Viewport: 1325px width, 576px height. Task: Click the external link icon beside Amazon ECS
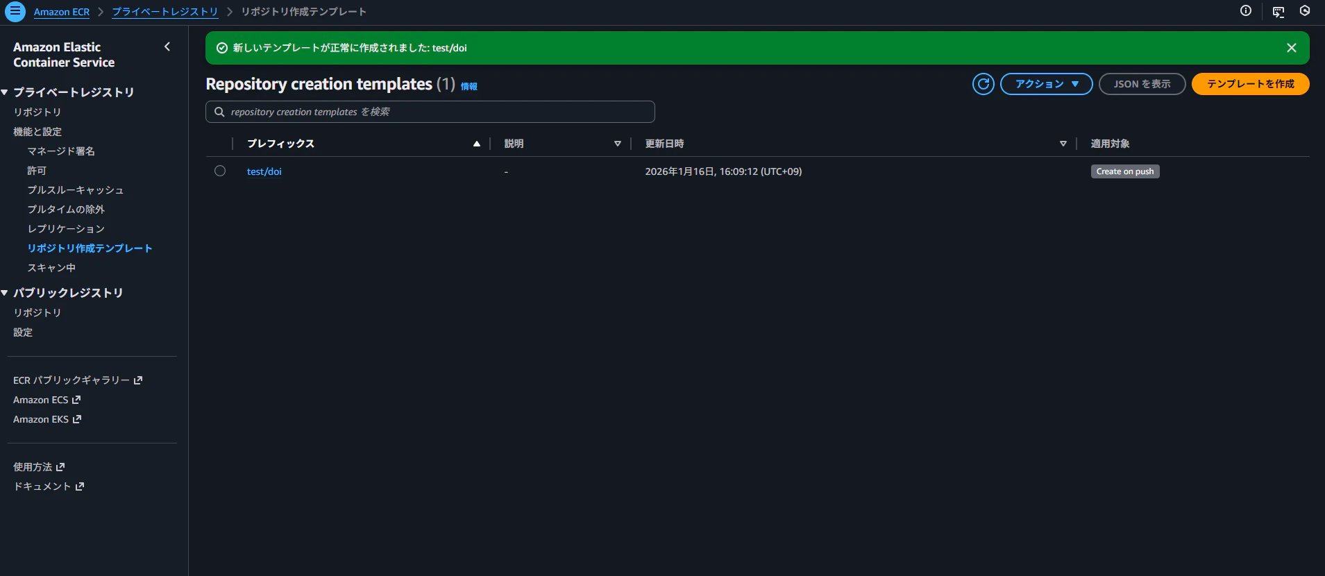pos(76,400)
